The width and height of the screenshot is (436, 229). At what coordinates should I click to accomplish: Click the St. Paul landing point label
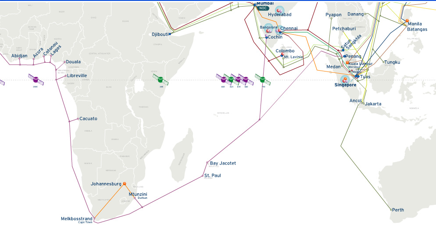(x=212, y=175)
